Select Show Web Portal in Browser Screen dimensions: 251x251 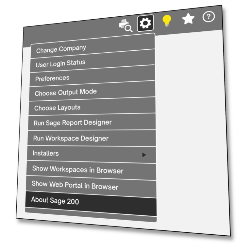(91, 186)
